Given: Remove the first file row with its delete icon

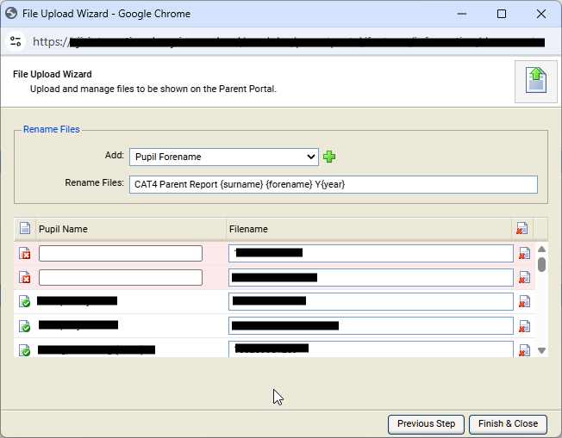Looking at the screenshot, I should tap(524, 253).
